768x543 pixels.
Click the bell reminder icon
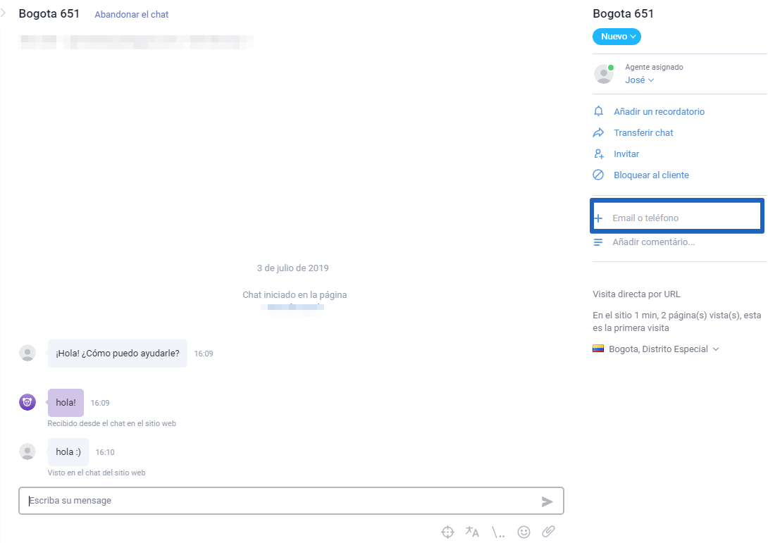(598, 111)
